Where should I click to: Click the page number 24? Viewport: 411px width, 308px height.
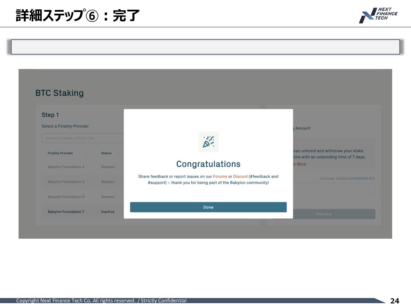click(x=395, y=301)
